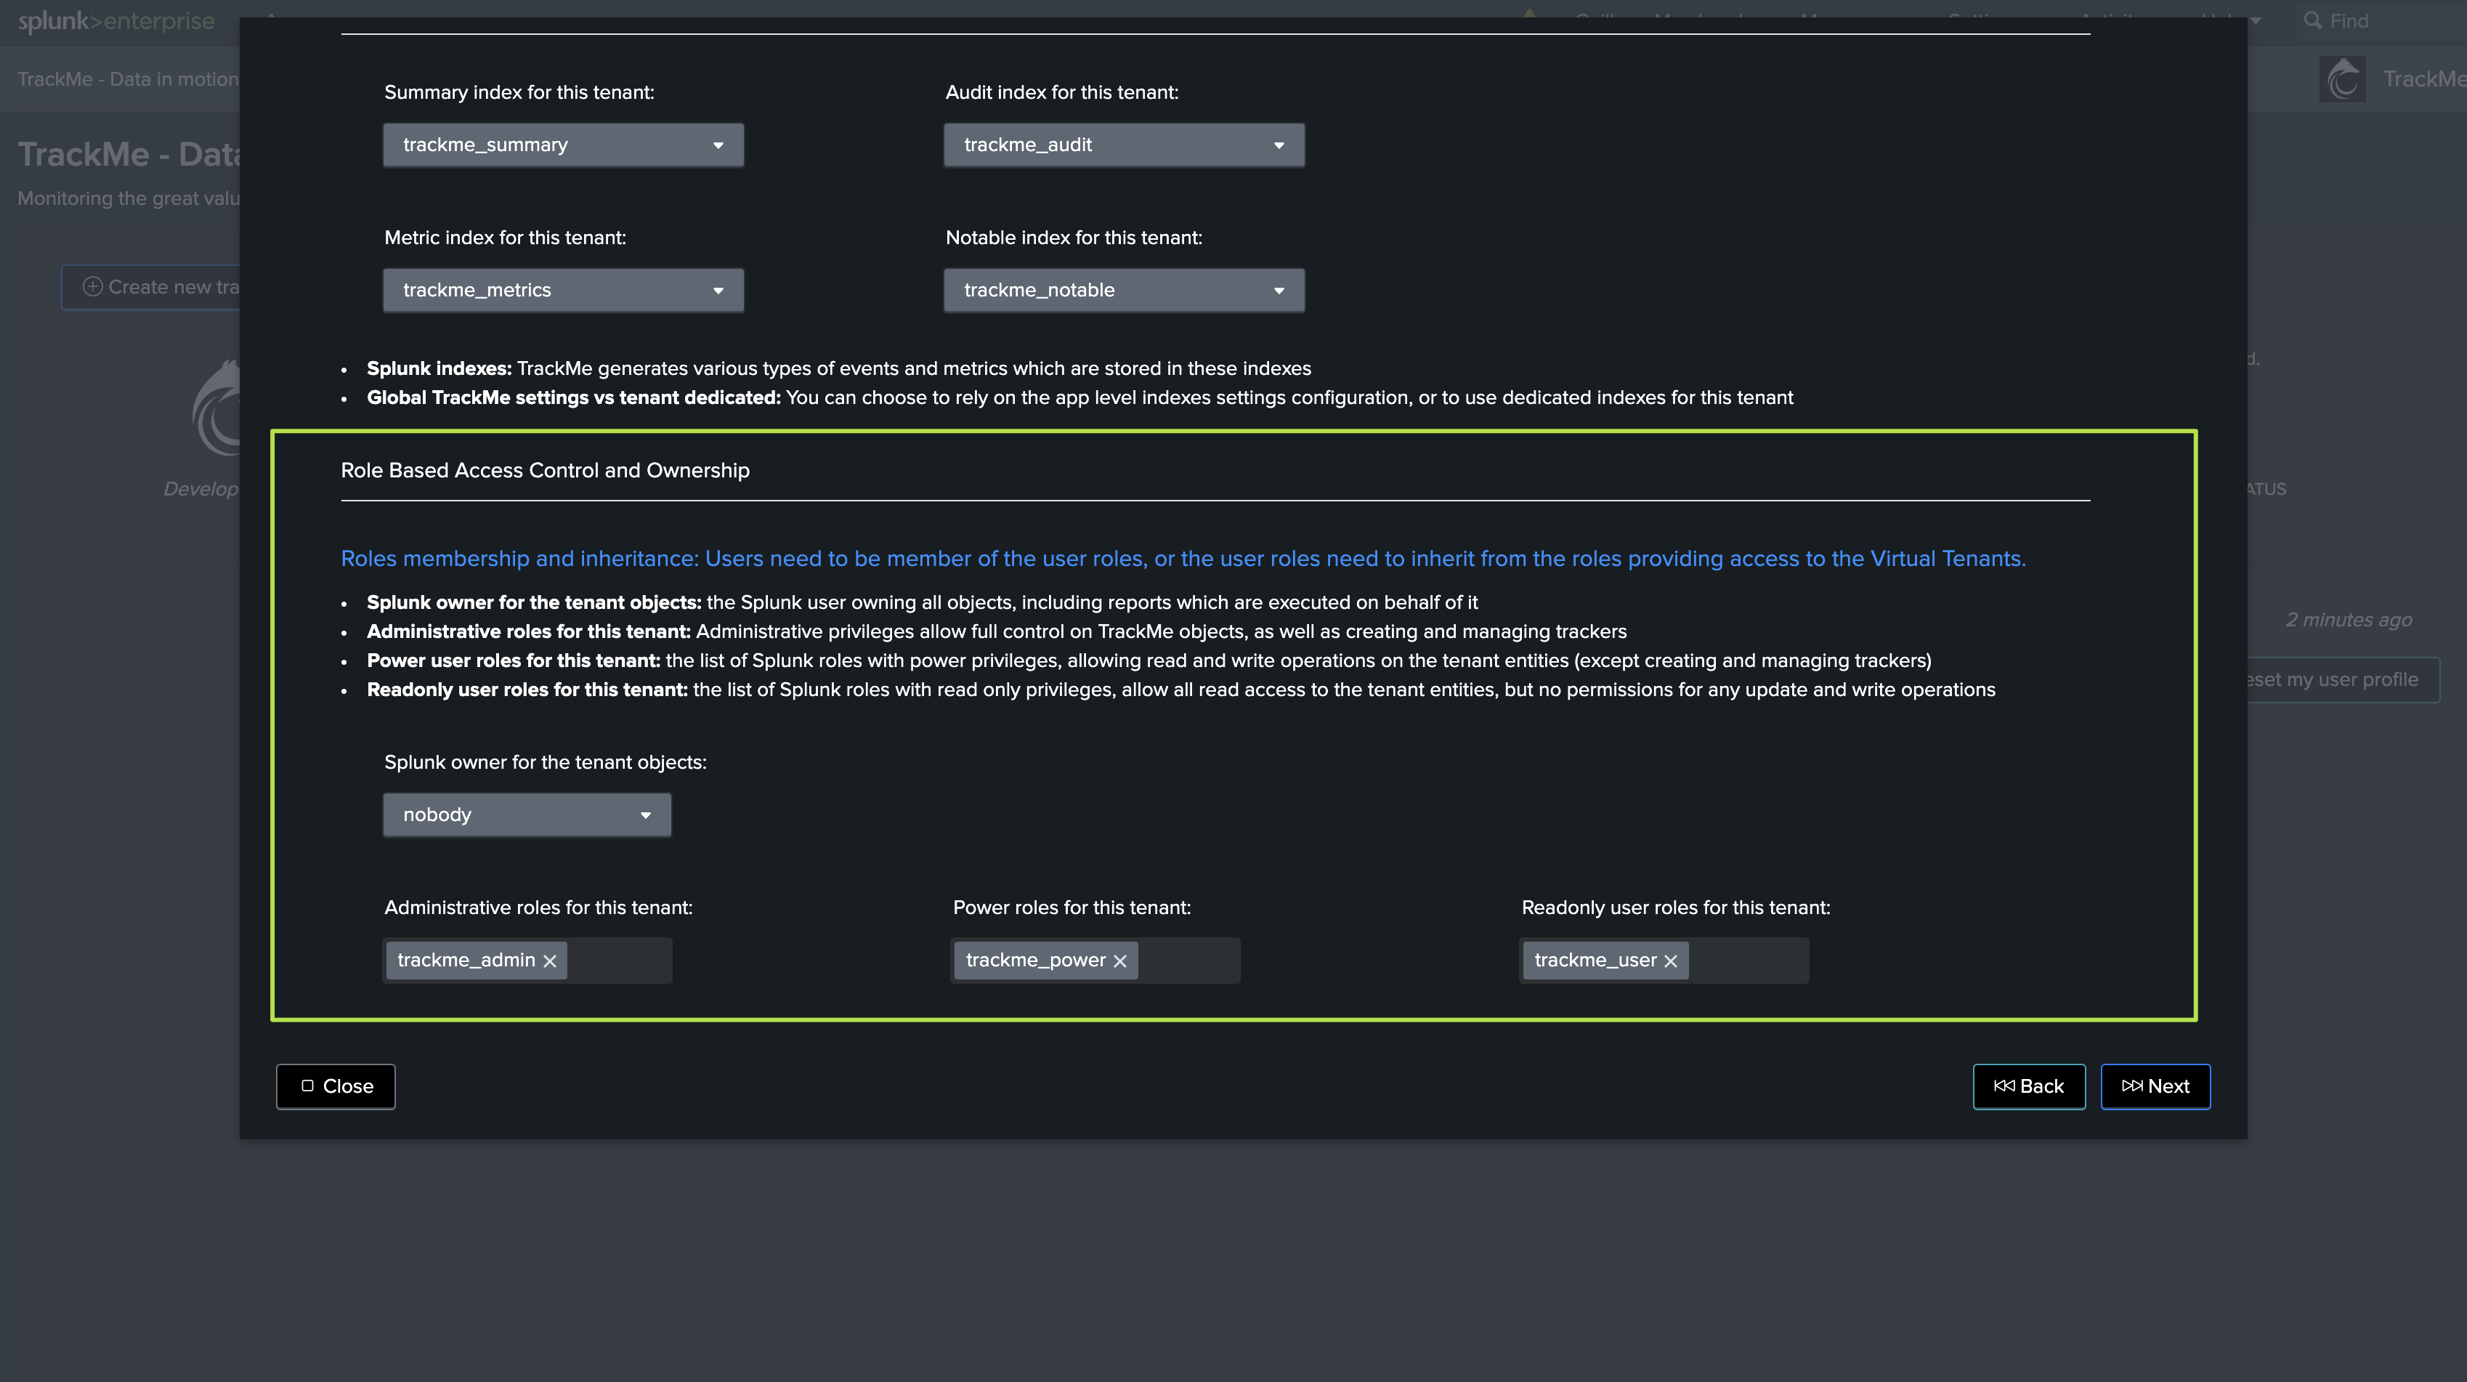Click the Roles membership and inheritance blue text

point(1183,558)
